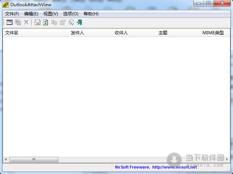
Task: Click horizontal scrollbar right arrow
Action: pos(227,159)
